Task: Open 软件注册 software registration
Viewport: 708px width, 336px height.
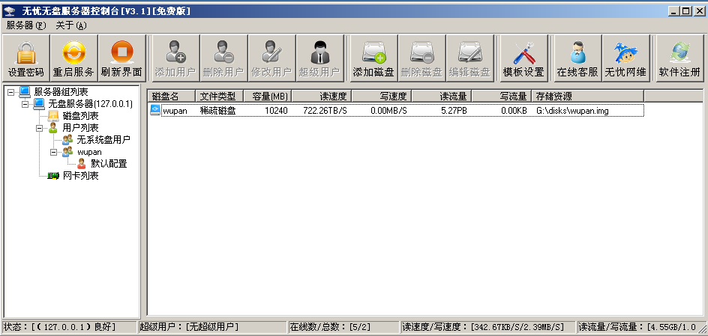Action: coord(679,58)
